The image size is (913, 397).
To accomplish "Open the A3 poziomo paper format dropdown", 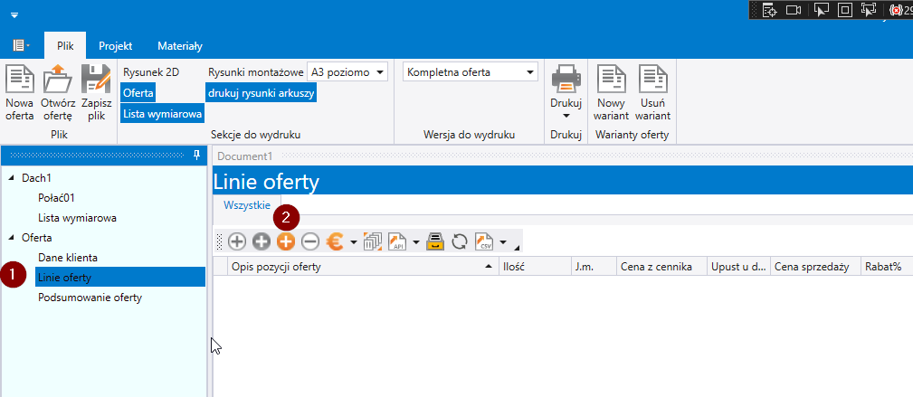I will coord(347,71).
